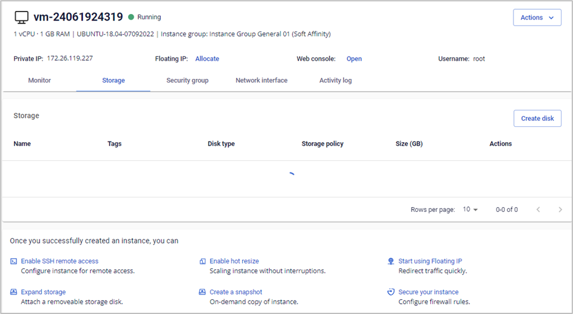Follow the Enable hot resize link

[x=234, y=261]
